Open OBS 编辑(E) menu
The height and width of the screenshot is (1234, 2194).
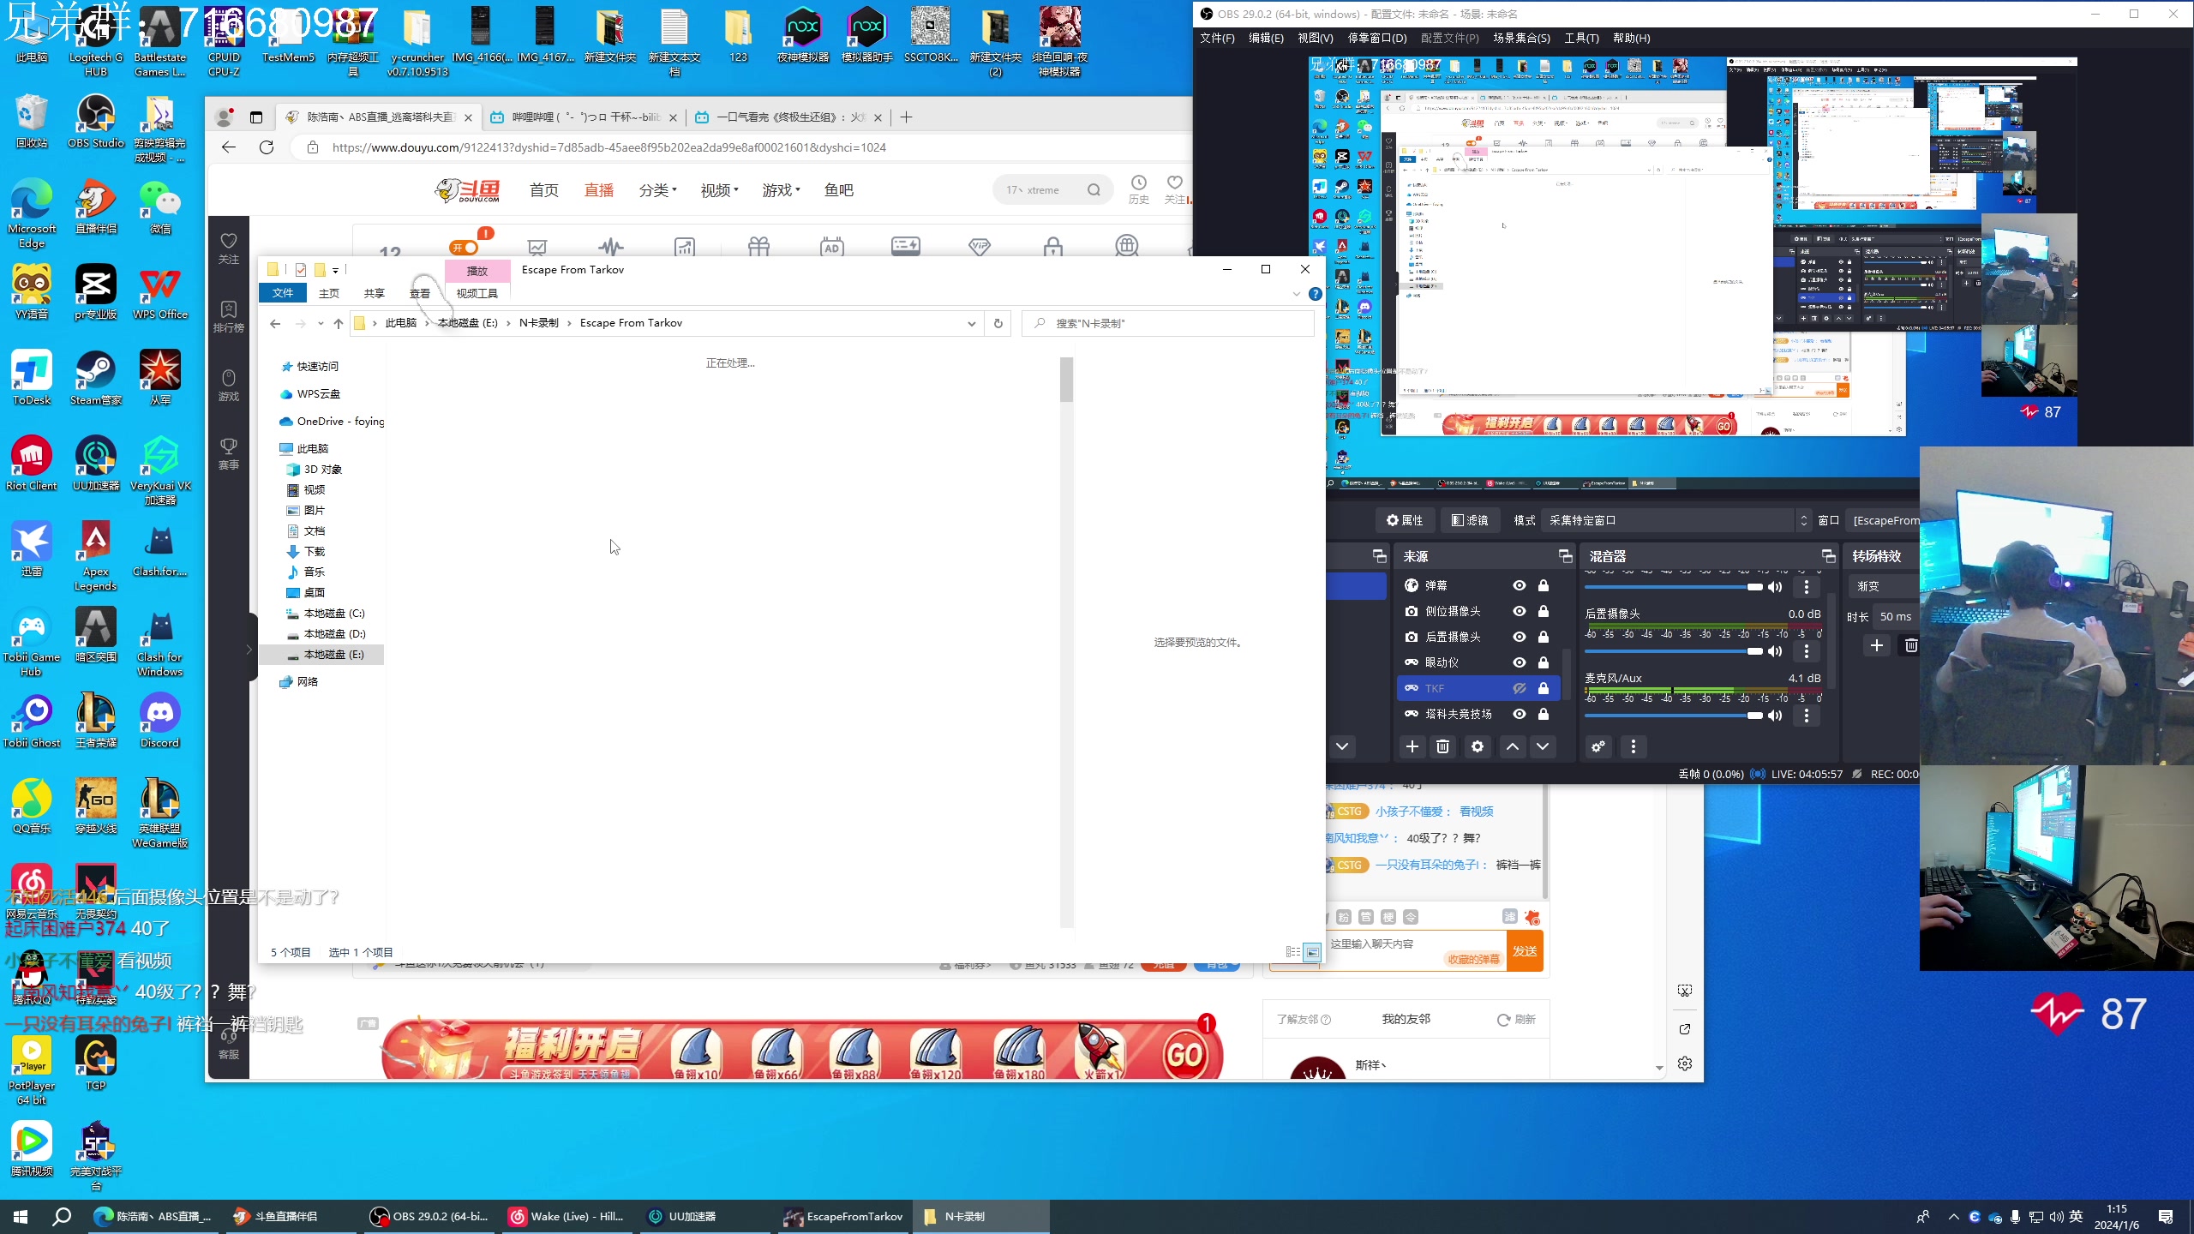point(1266,38)
